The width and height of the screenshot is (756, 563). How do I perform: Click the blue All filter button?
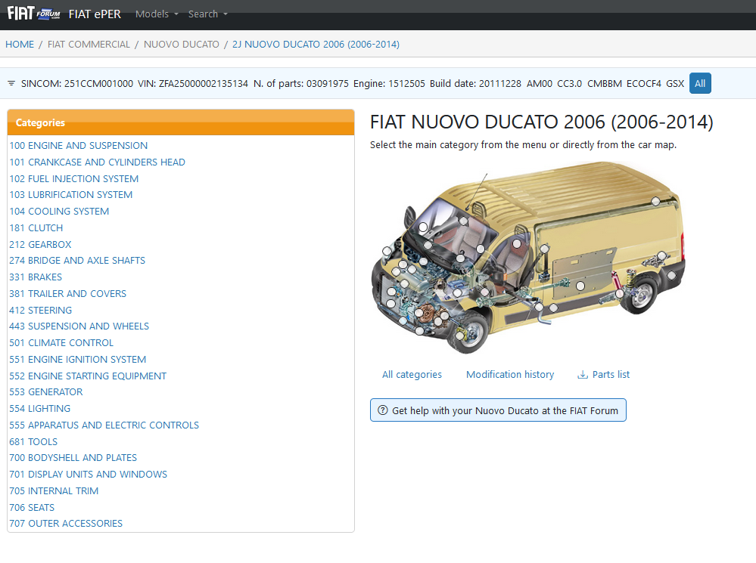700,83
